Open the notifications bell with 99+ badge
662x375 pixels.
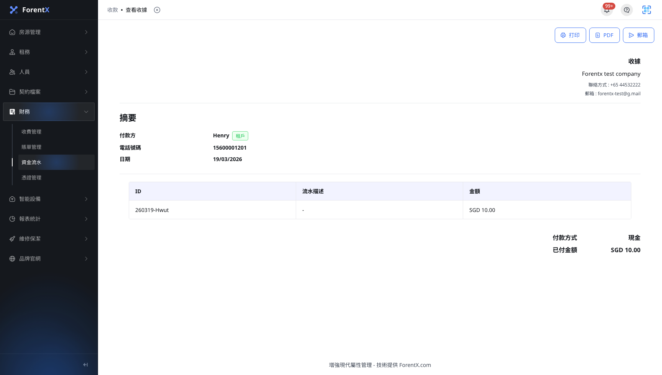coord(607,10)
